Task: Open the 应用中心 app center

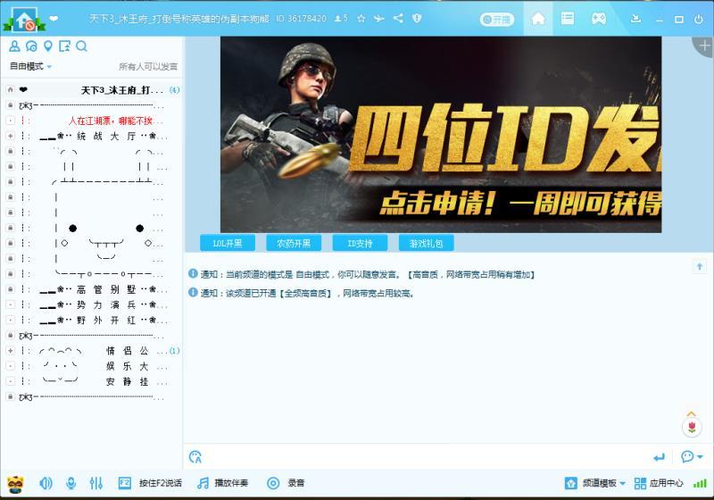Action: pos(659,483)
